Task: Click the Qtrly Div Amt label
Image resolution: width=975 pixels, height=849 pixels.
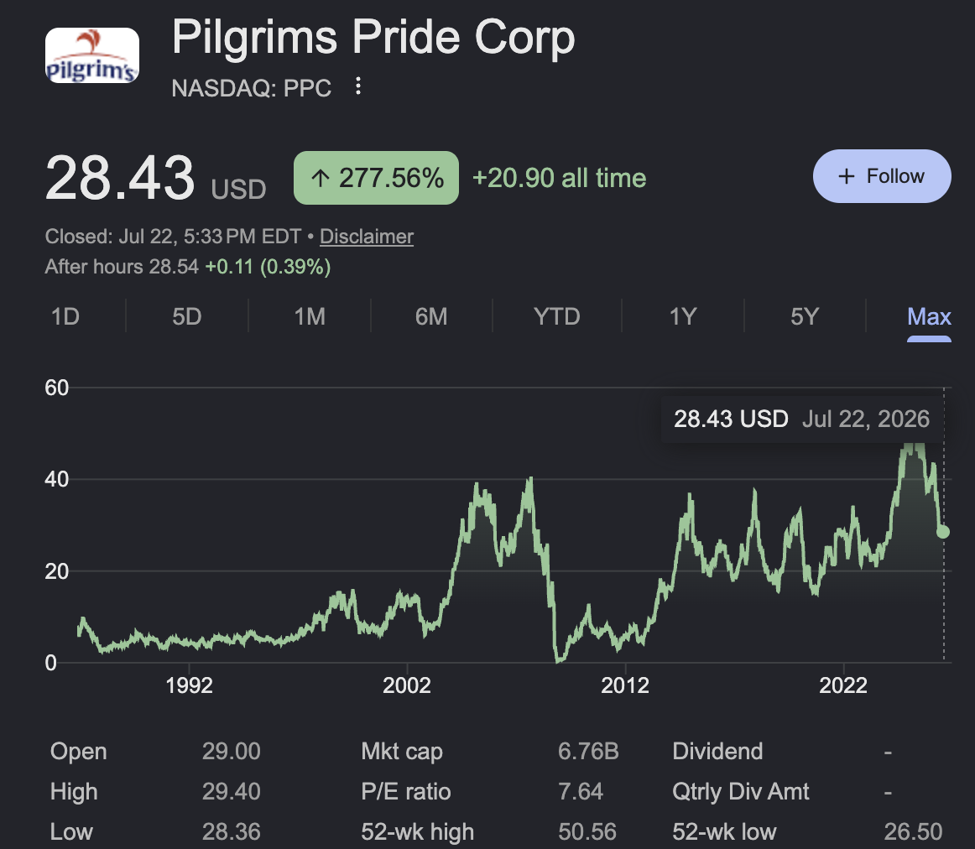Action: [741, 791]
